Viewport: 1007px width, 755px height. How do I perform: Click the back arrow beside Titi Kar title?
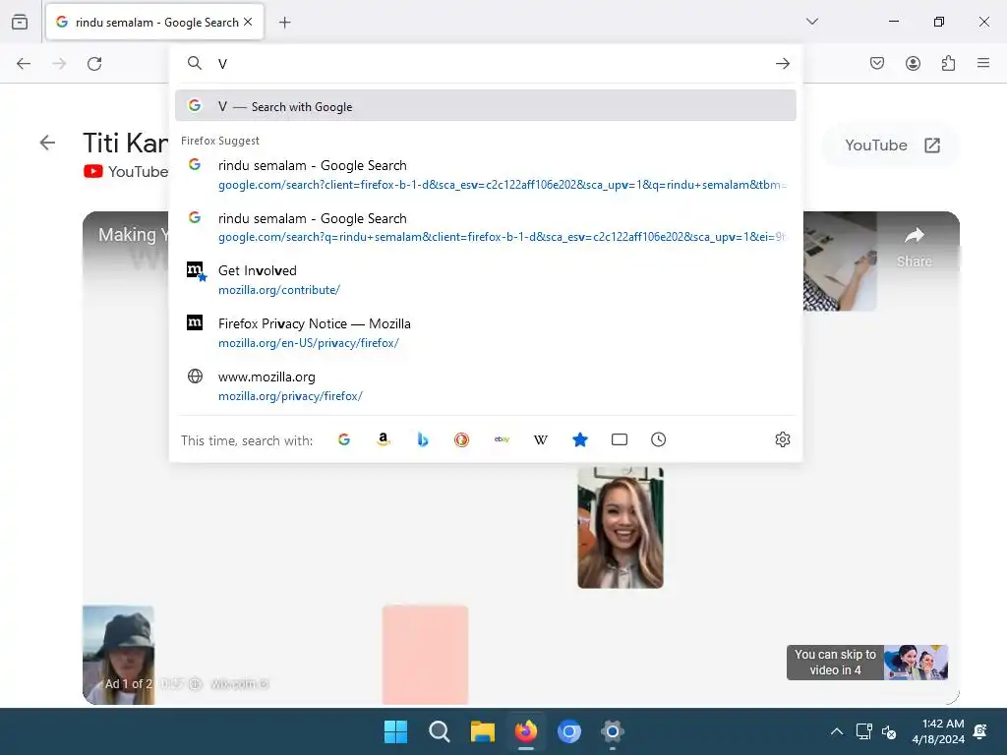(x=47, y=143)
